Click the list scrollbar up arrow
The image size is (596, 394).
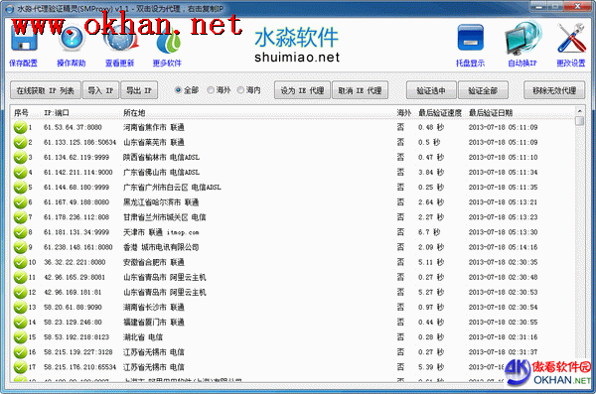pyautogui.click(x=580, y=111)
